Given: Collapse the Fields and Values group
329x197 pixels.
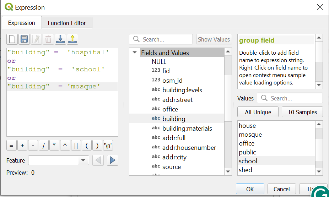Looking at the screenshot, I should (x=135, y=53).
